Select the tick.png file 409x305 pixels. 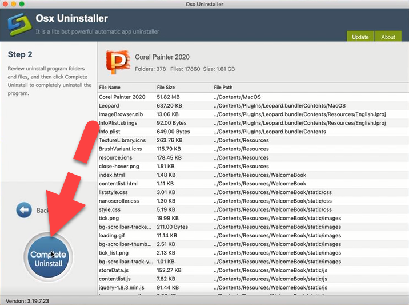(x=109, y=218)
